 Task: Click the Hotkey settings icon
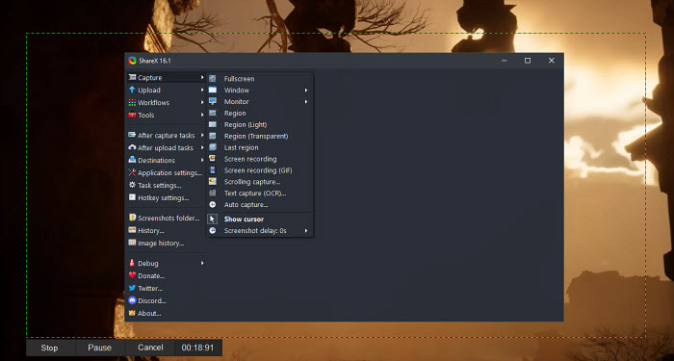pos(132,197)
